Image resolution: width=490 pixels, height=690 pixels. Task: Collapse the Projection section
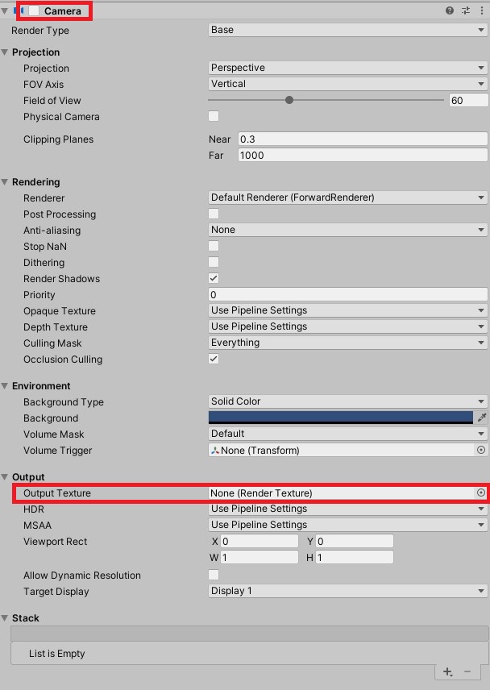click(5, 52)
